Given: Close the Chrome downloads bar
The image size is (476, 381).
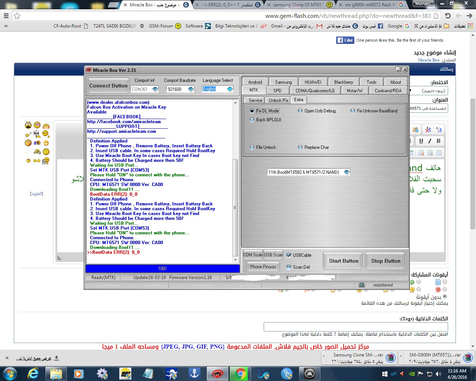Looking at the screenshot, I should [7, 358].
